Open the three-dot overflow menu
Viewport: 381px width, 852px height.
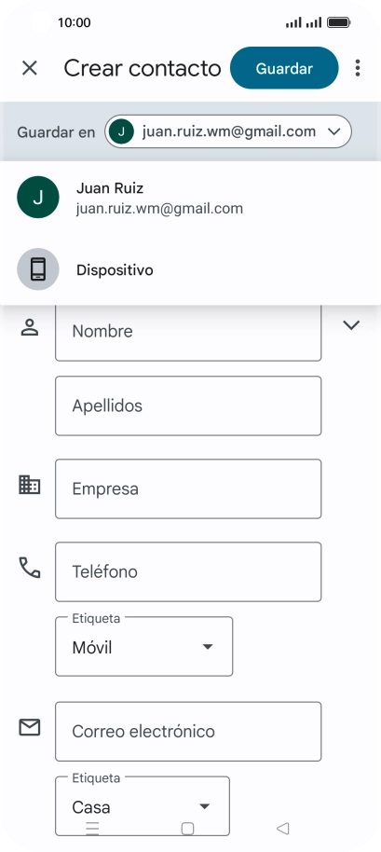357,68
